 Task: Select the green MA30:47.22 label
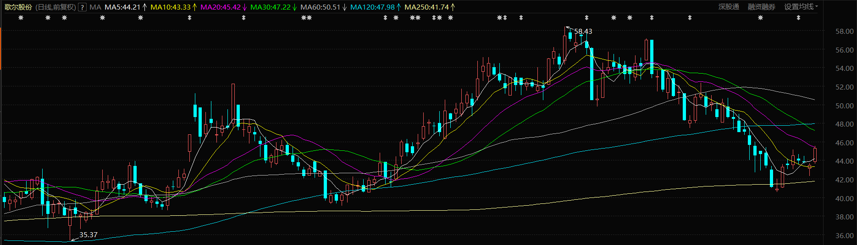pyautogui.click(x=271, y=7)
